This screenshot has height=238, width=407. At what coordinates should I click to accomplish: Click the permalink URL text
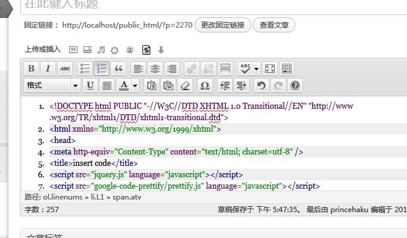click(x=127, y=25)
